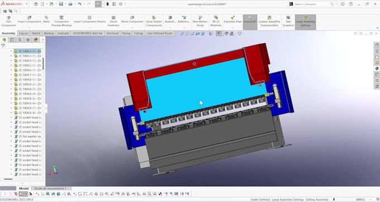
Task: Start a New Motion Study
Action: point(200,21)
